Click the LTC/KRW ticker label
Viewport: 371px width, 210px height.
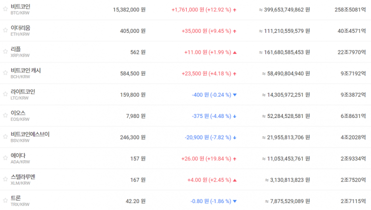pos(19,98)
